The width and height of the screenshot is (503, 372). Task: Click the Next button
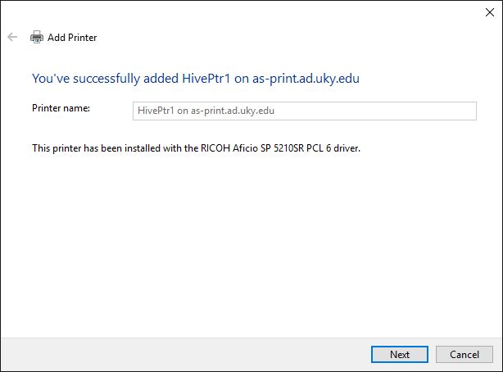400,354
